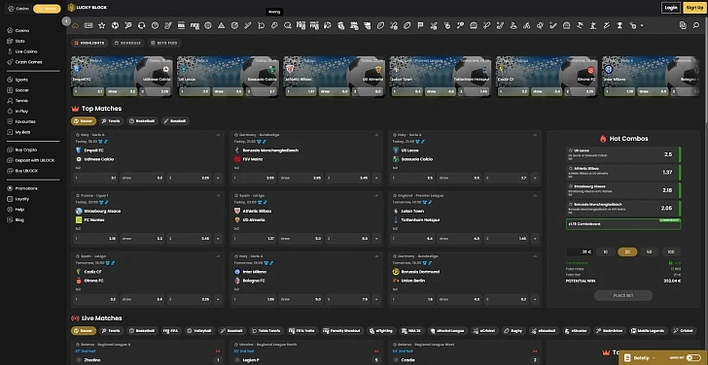Collapse the left sidebar arrow
The image size is (708, 365).
pyautogui.click(x=67, y=21)
